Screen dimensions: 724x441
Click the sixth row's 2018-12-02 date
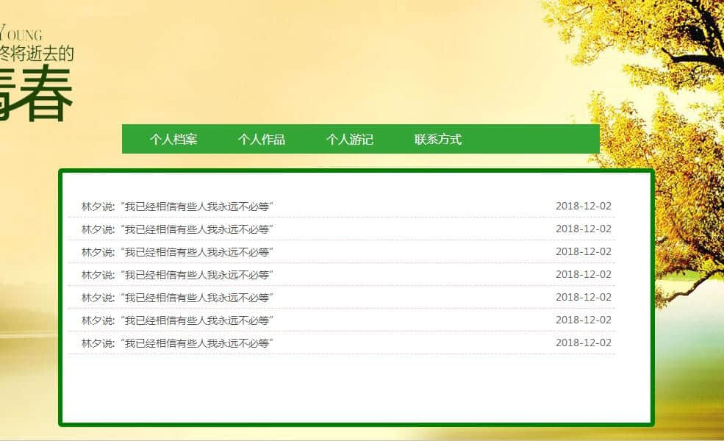point(583,320)
